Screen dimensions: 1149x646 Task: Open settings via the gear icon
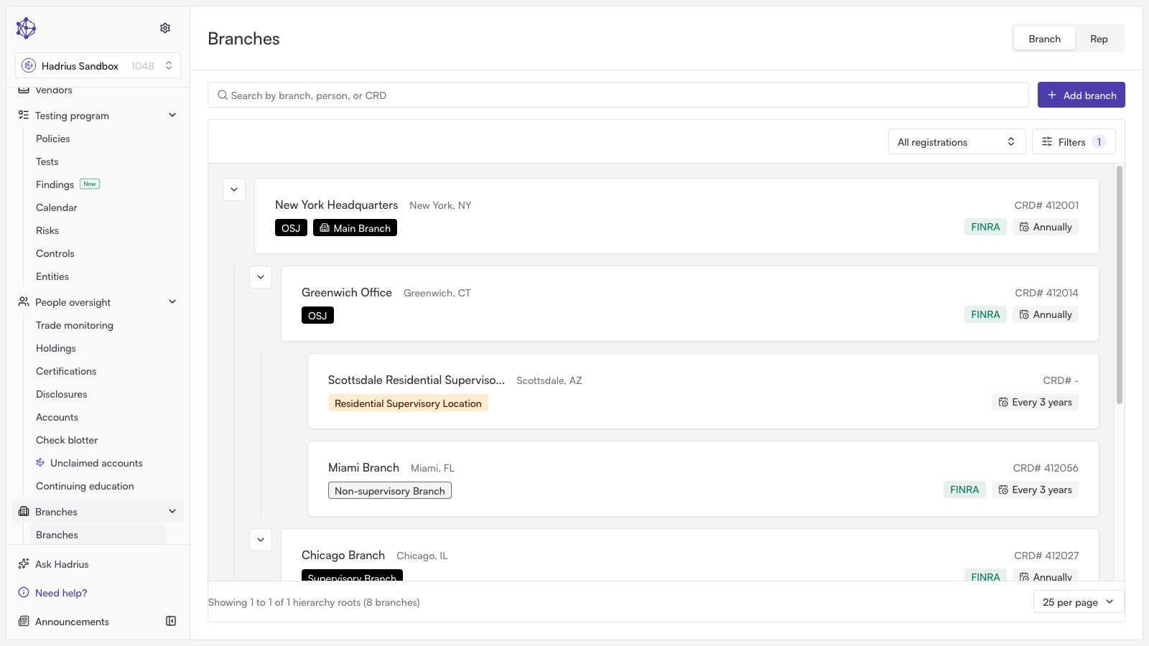(x=165, y=28)
